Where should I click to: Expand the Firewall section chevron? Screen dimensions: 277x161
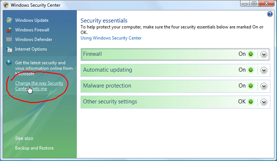264,54
